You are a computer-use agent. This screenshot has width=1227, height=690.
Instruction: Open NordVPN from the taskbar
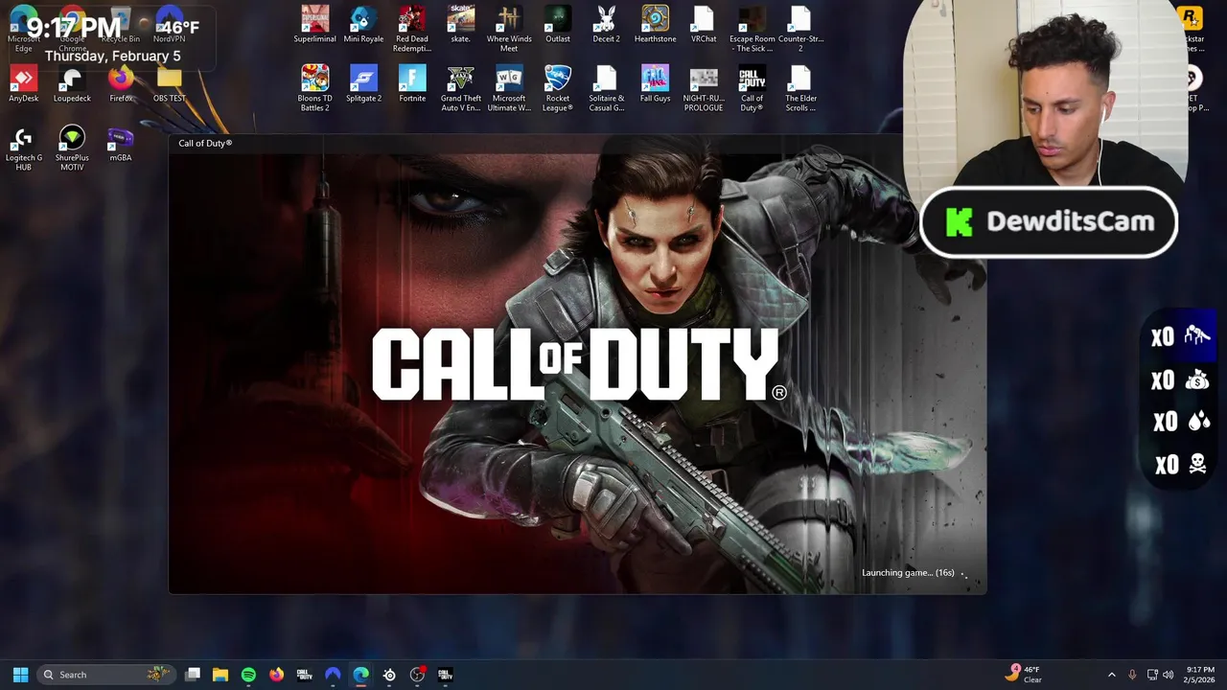333,675
